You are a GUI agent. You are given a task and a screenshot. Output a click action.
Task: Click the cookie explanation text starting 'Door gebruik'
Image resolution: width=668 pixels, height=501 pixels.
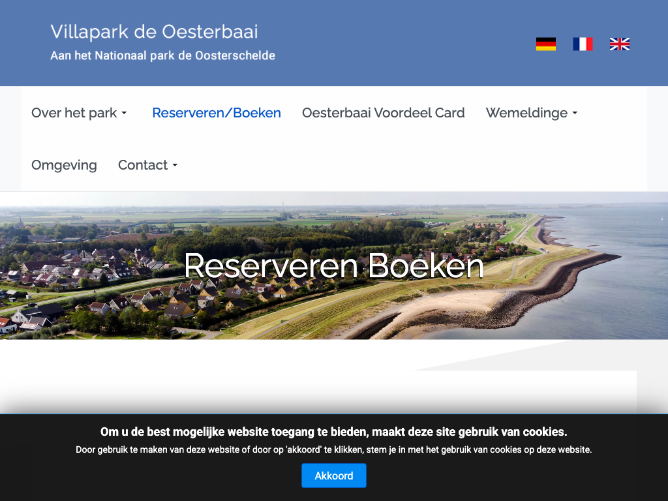pos(334,450)
